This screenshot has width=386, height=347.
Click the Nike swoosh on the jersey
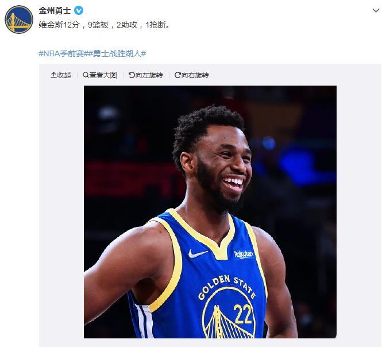coord(198,253)
